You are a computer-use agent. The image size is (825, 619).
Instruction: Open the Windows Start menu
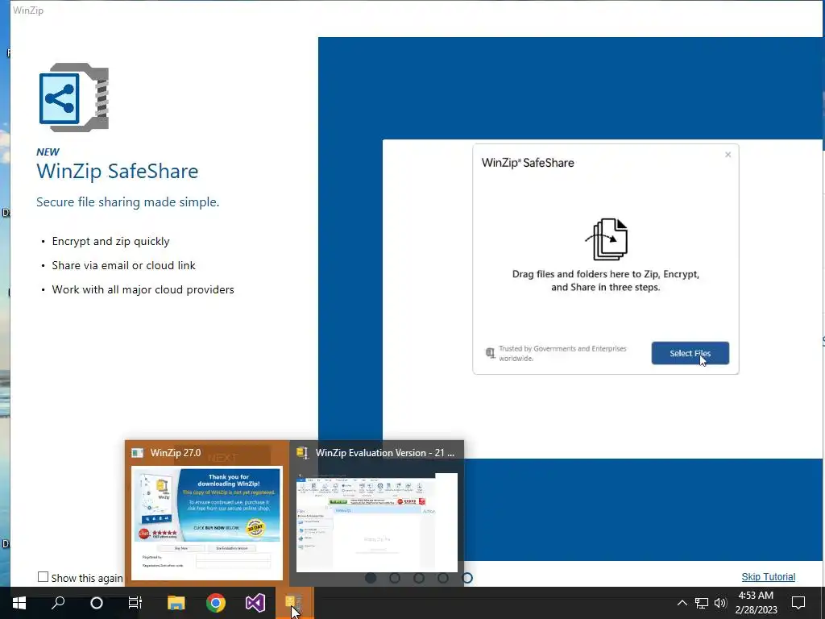tap(19, 603)
